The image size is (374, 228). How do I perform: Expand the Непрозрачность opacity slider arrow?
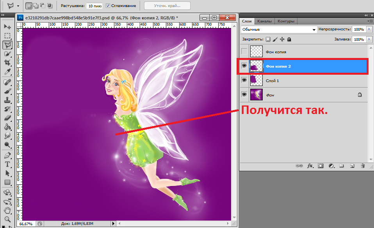click(x=369, y=30)
